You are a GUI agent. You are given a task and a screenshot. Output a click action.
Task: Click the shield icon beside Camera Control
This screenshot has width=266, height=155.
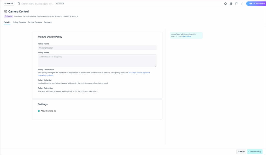[x=6, y=11]
